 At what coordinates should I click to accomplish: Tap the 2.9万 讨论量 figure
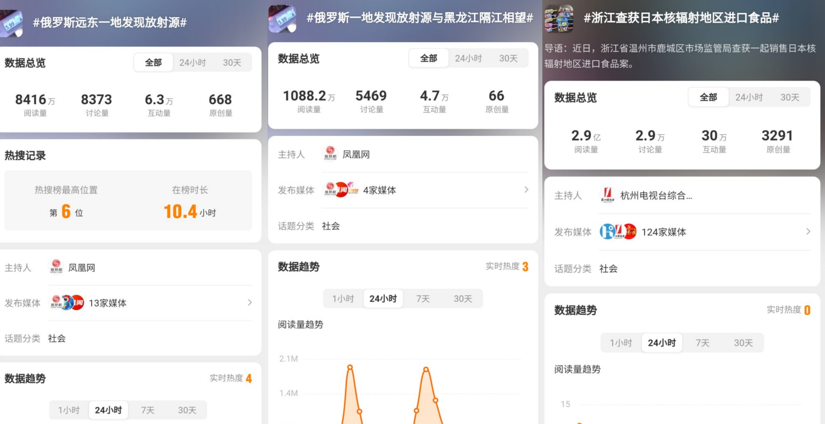(x=650, y=135)
